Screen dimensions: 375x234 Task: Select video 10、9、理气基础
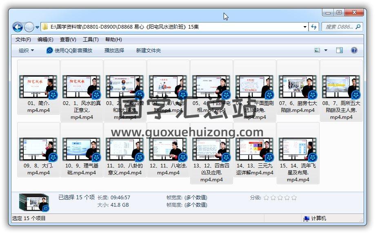(x=82, y=150)
